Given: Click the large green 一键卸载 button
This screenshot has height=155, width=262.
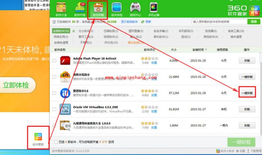Looking at the screenshot, I should (241, 142).
